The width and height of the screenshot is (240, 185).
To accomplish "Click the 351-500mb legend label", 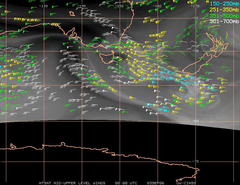I will [x=224, y=16].
